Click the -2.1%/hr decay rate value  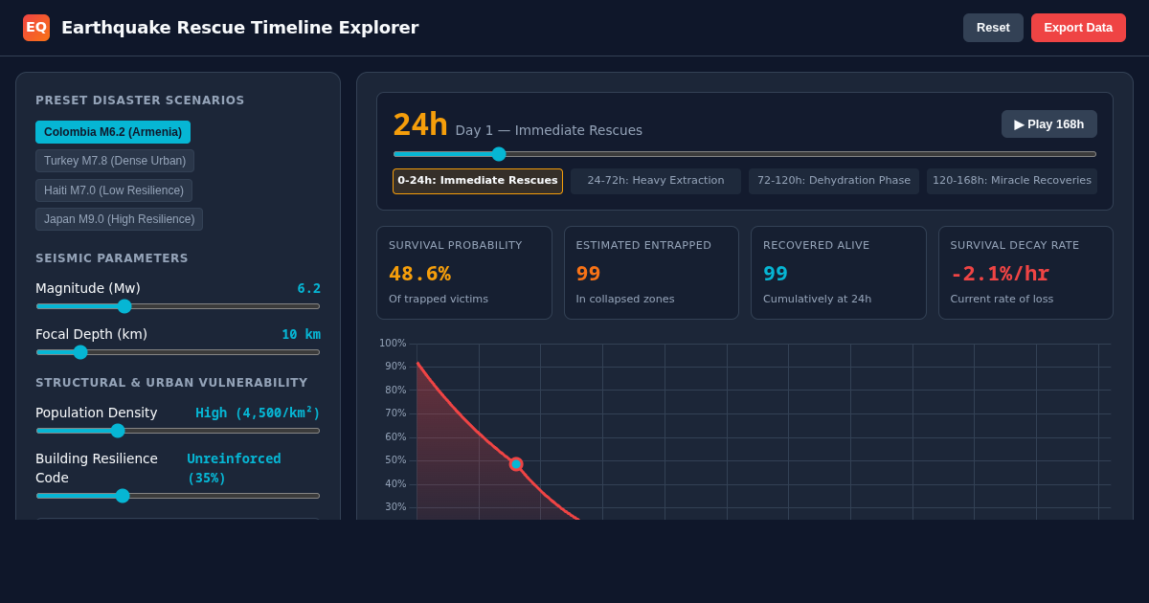[1000, 274]
